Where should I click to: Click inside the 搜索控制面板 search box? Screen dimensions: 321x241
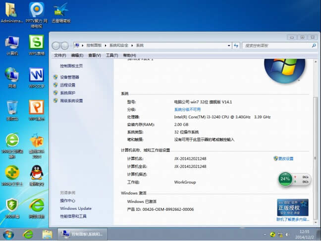(x=277, y=45)
